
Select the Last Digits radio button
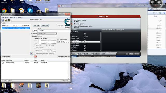pos(49,52)
